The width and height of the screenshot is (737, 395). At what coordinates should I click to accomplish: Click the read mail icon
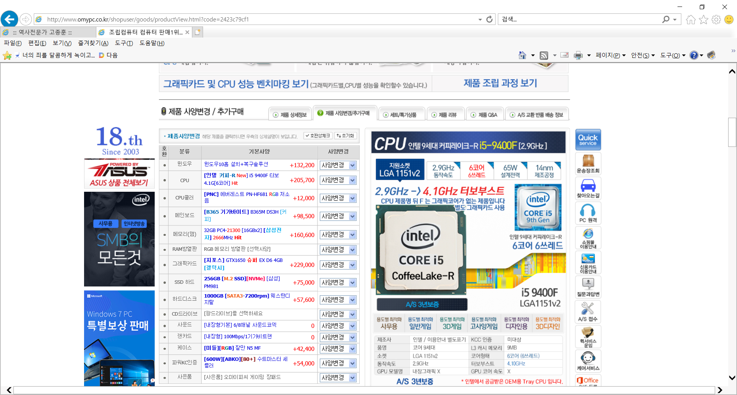tap(564, 55)
